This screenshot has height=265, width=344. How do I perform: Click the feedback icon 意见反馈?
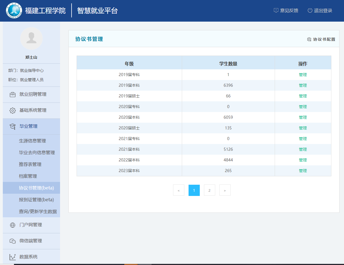point(276,11)
